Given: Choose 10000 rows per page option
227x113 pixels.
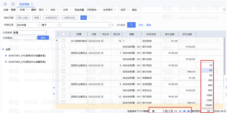Looking at the screenshot, I should coord(207,105).
